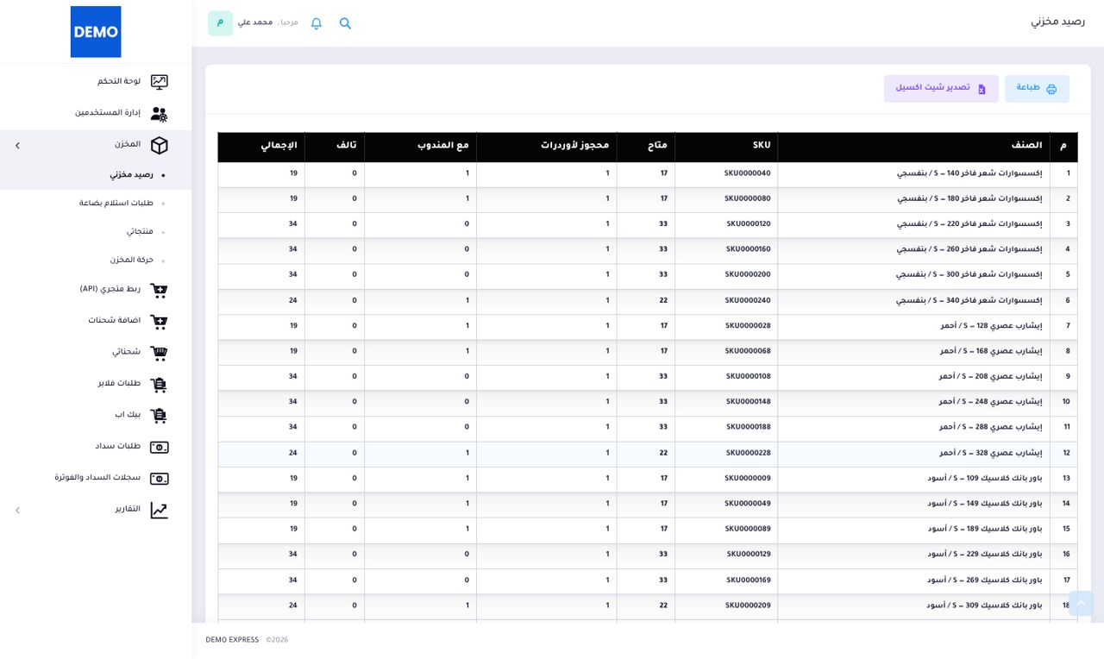Click the محجوز لأوردرات column header

[x=547, y=147]
